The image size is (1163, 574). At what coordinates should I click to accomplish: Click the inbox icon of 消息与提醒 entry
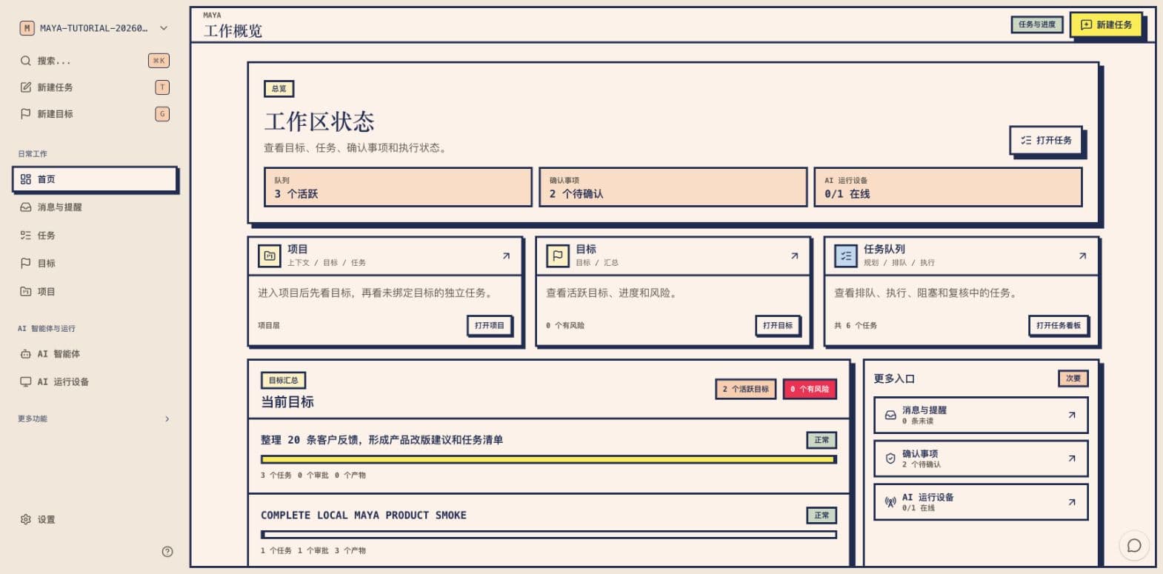tap(890, 415)
